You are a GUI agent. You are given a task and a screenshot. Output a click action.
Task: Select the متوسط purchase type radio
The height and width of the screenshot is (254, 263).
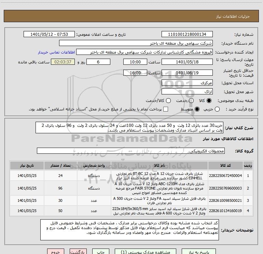197,109
